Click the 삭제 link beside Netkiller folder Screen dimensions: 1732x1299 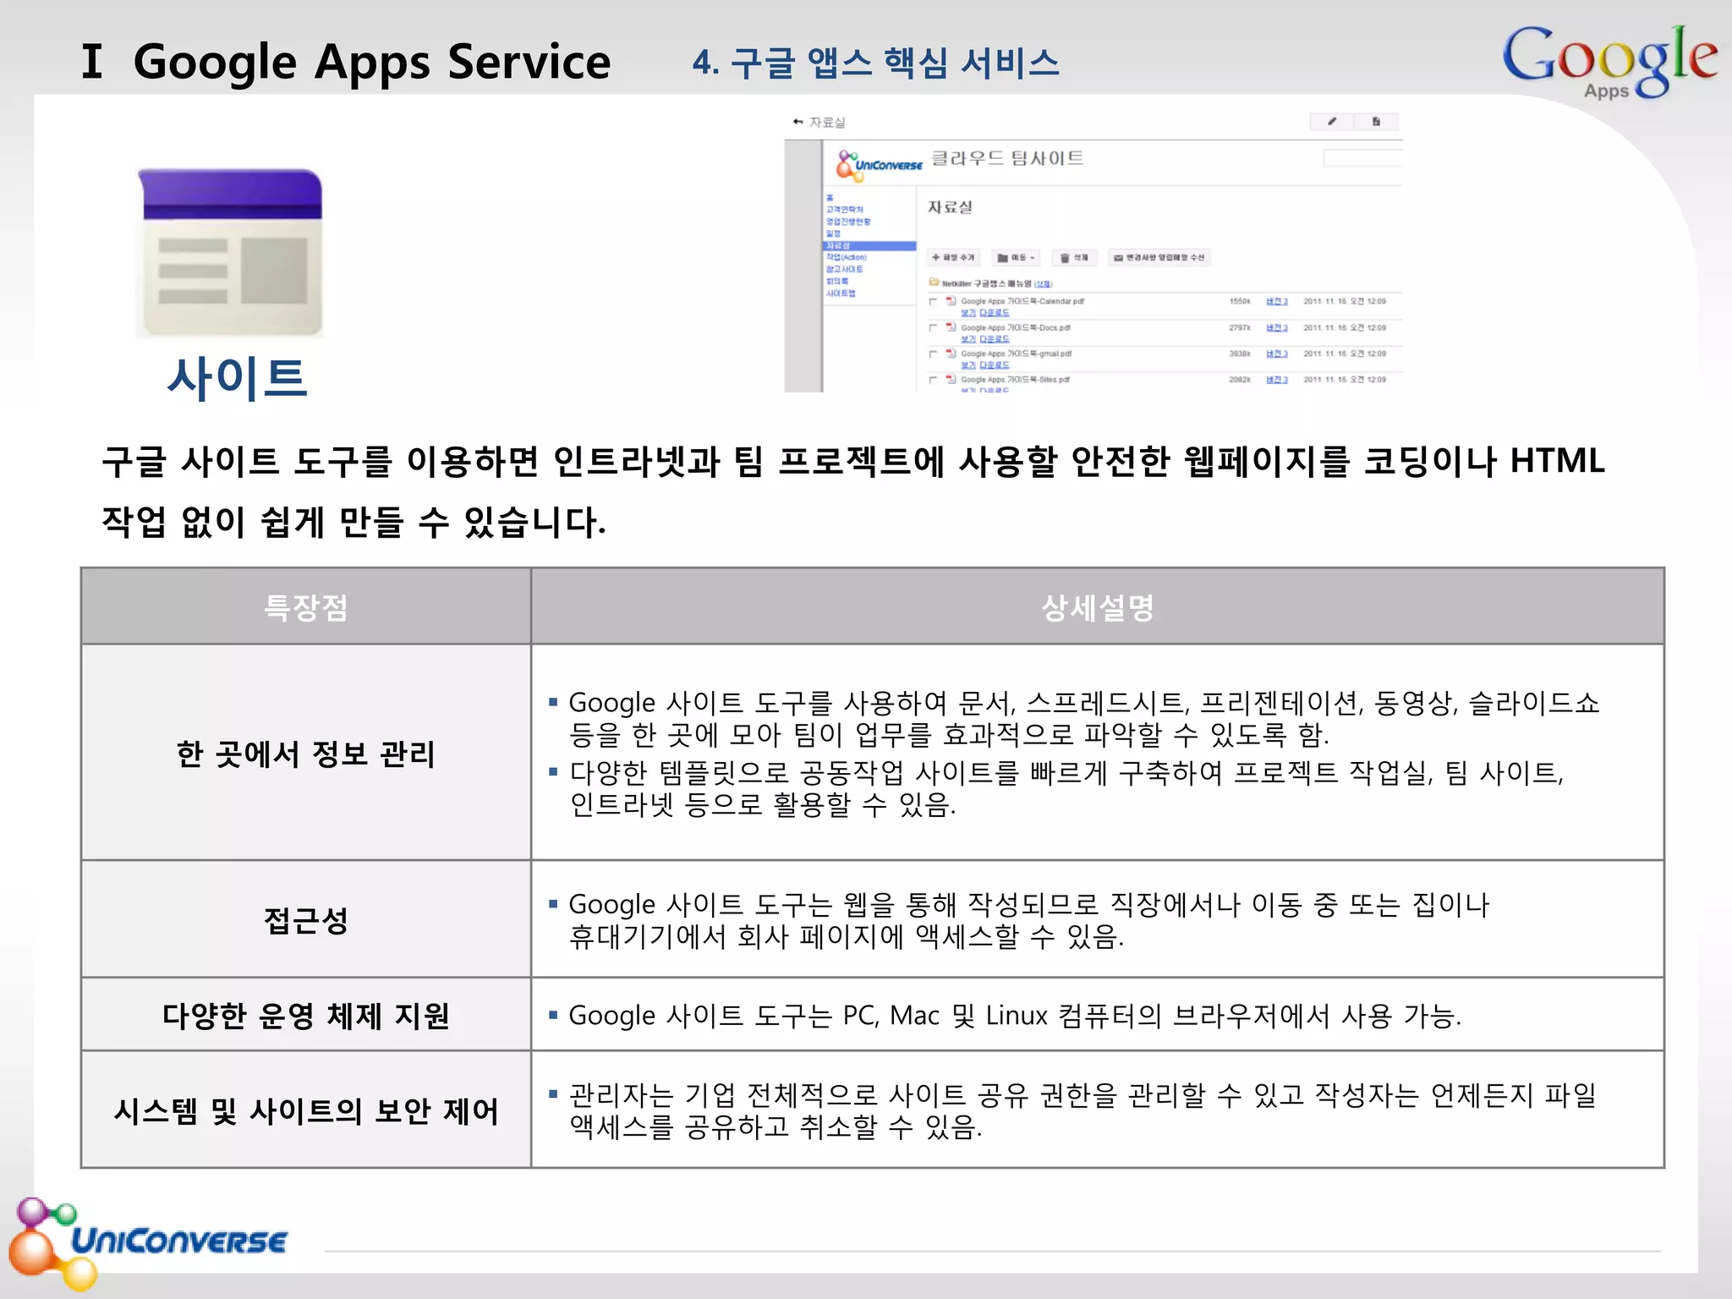1043,284
